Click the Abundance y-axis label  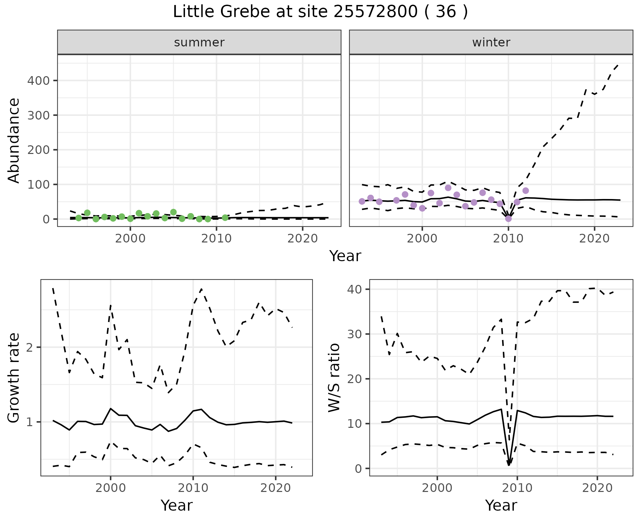(x=14, y=140)
